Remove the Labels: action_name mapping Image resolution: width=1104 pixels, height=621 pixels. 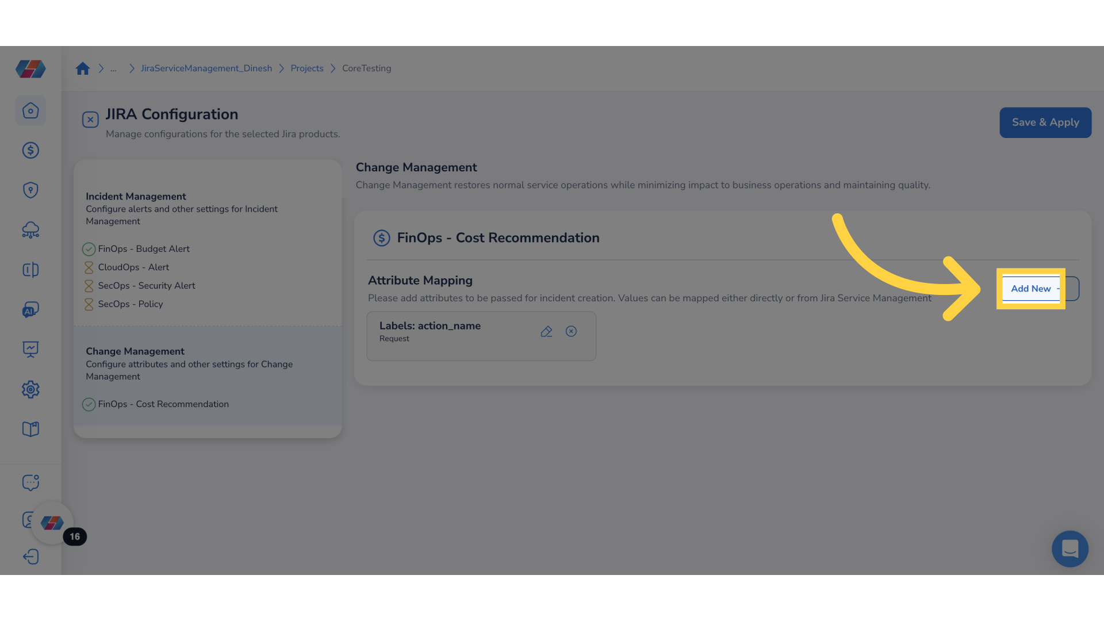click(x=571, y=331)
